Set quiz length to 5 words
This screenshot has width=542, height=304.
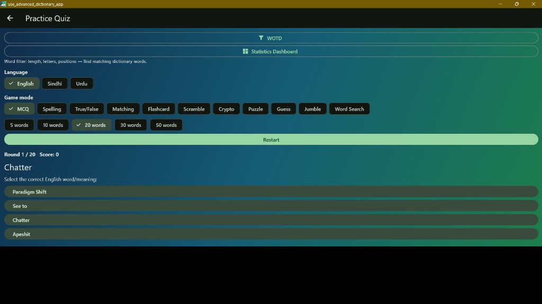19,125
